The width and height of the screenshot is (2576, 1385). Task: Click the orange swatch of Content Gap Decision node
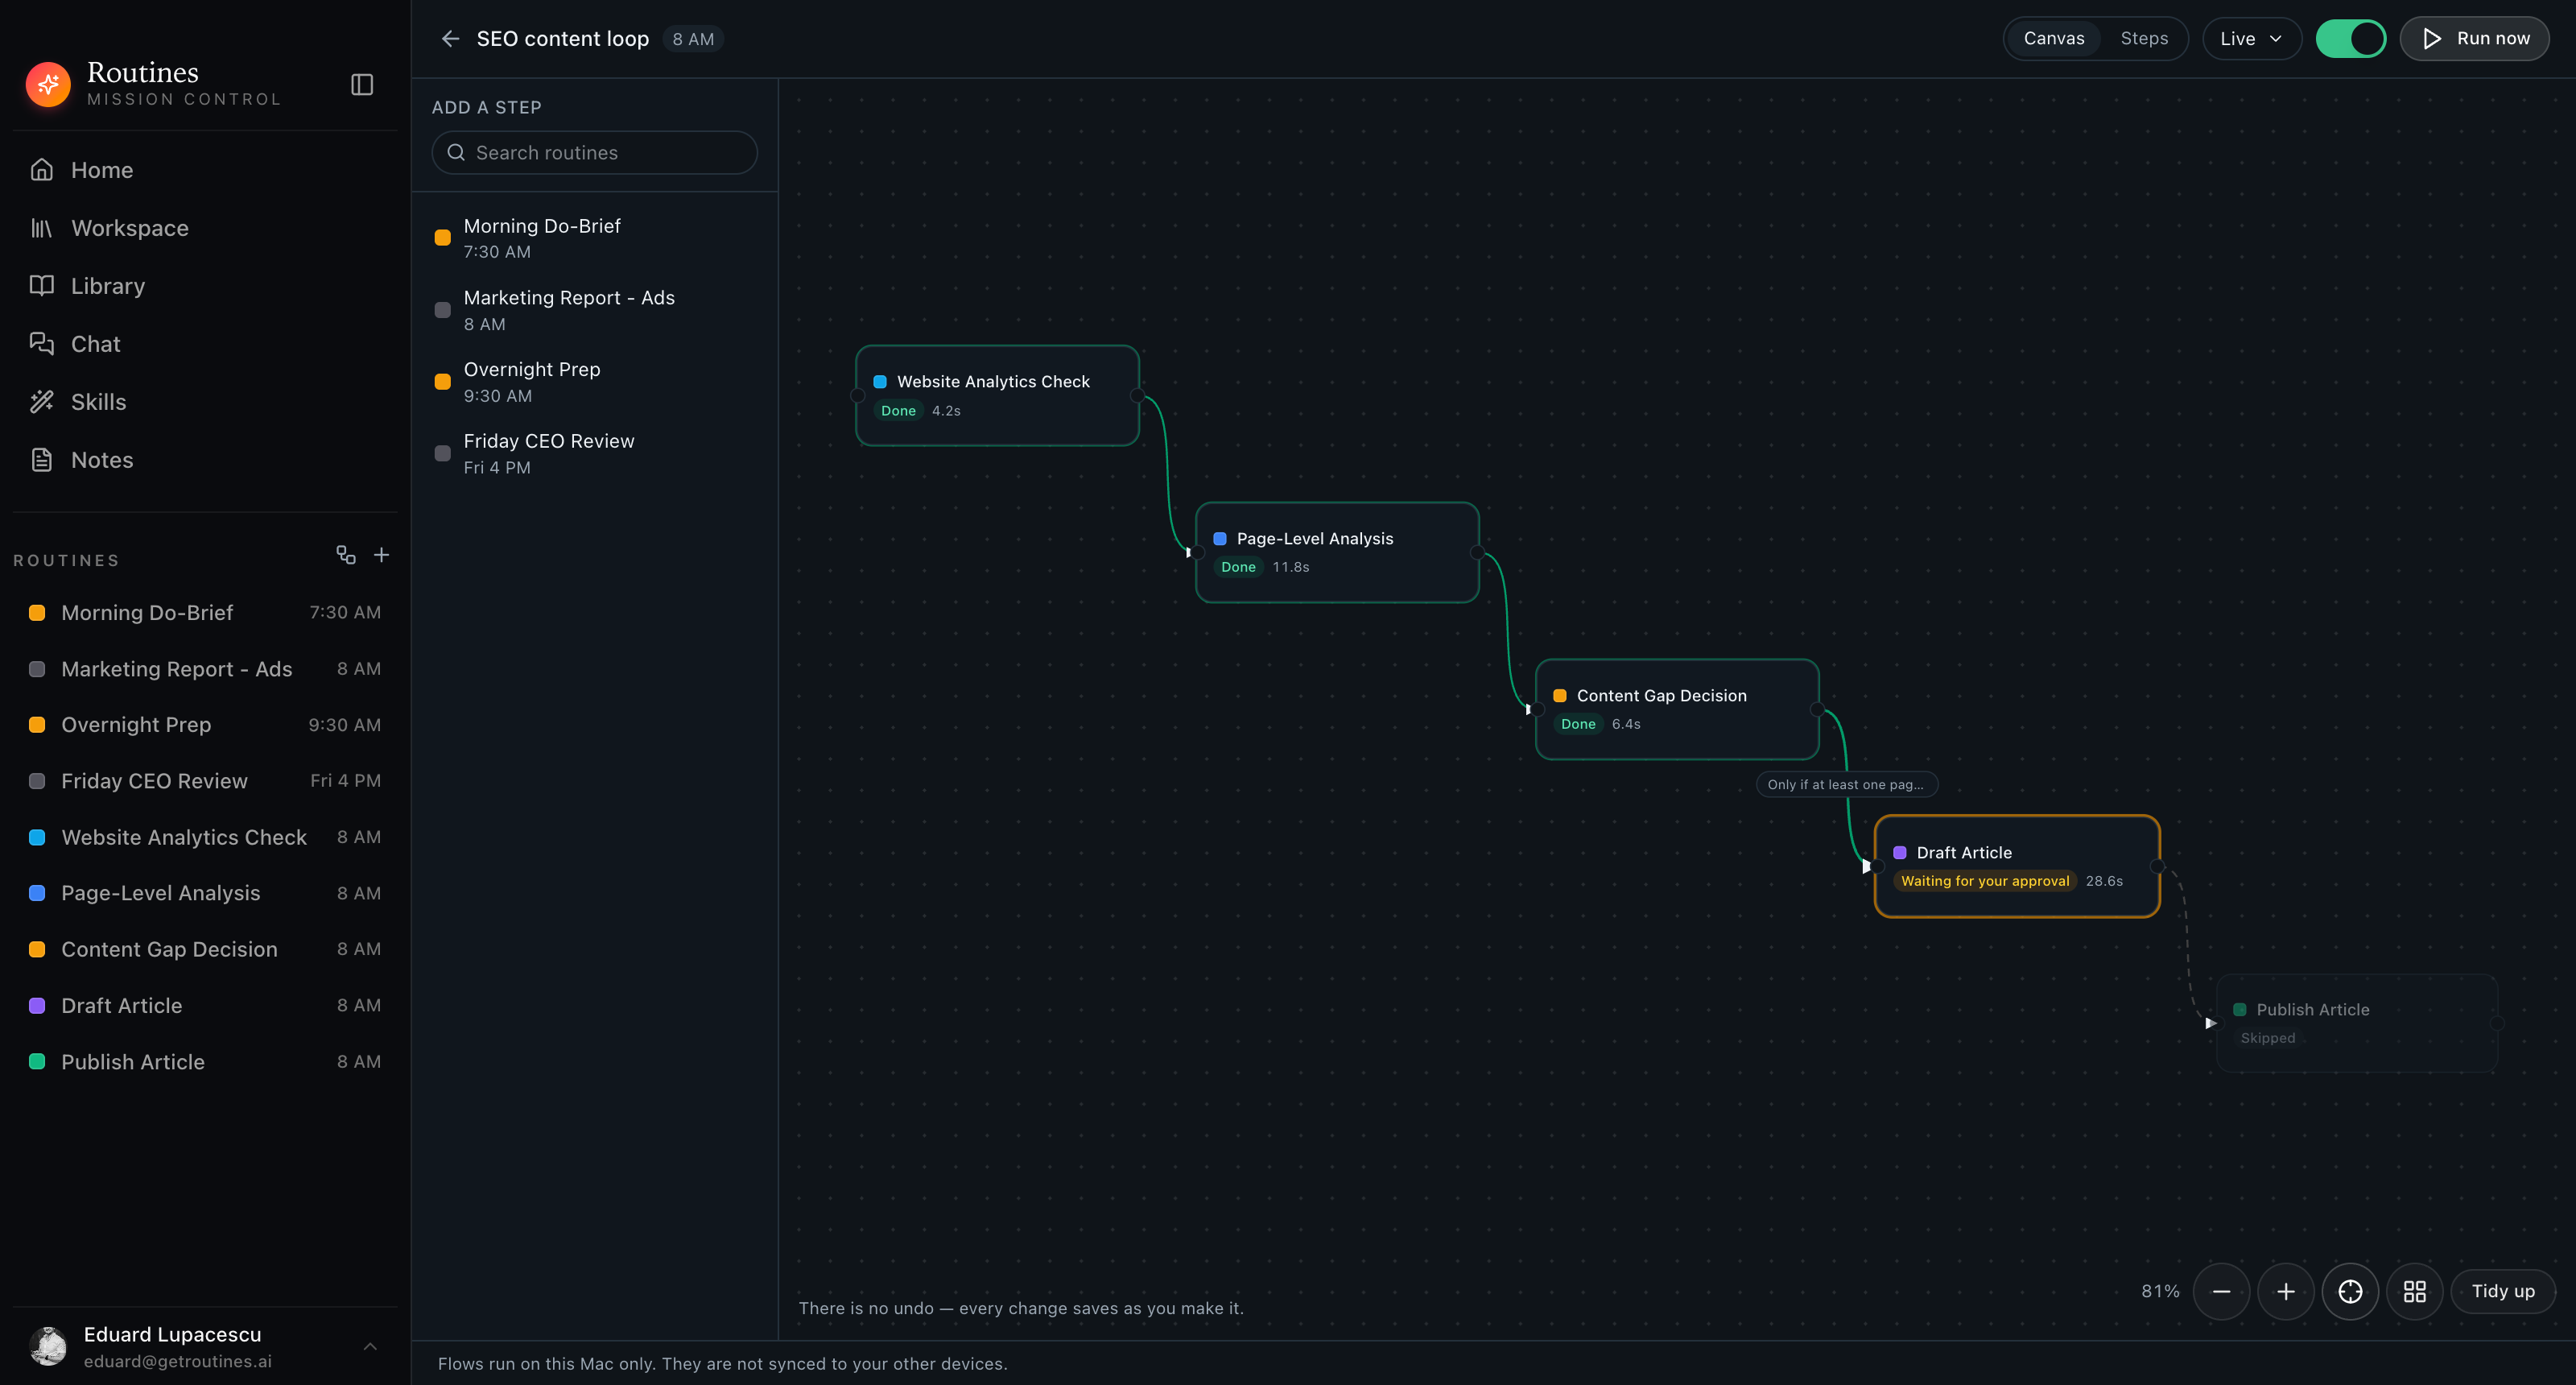click(x=1560, y=696)
